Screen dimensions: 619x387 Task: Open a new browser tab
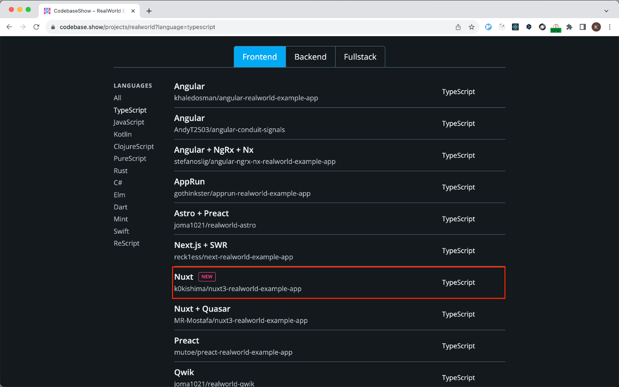tap(149, 11)
